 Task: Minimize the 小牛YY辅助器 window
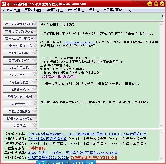click(x=150, y=4)
